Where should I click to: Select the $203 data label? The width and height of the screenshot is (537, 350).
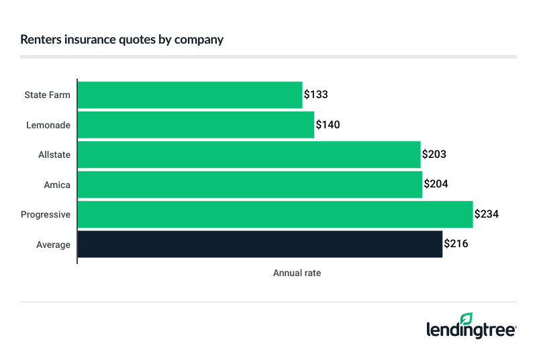coord(434,155)
